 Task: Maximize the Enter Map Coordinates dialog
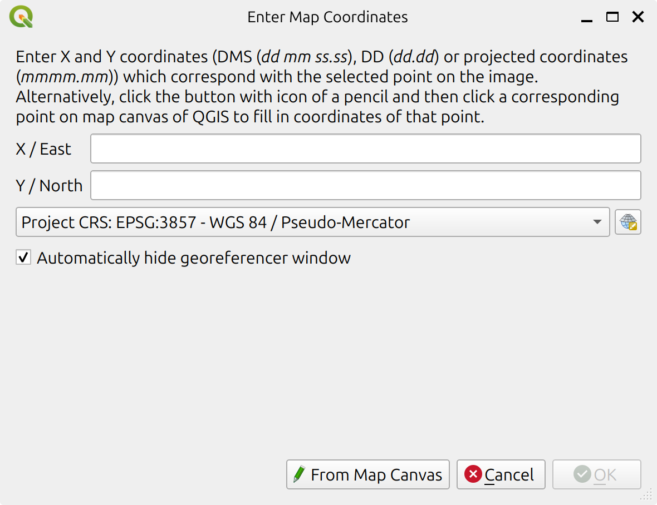[611, 17]
